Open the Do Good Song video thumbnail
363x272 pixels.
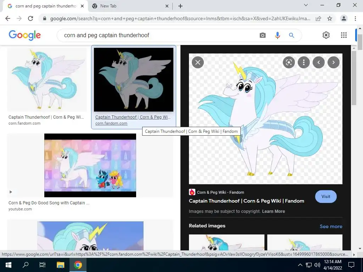pos(90,165)
